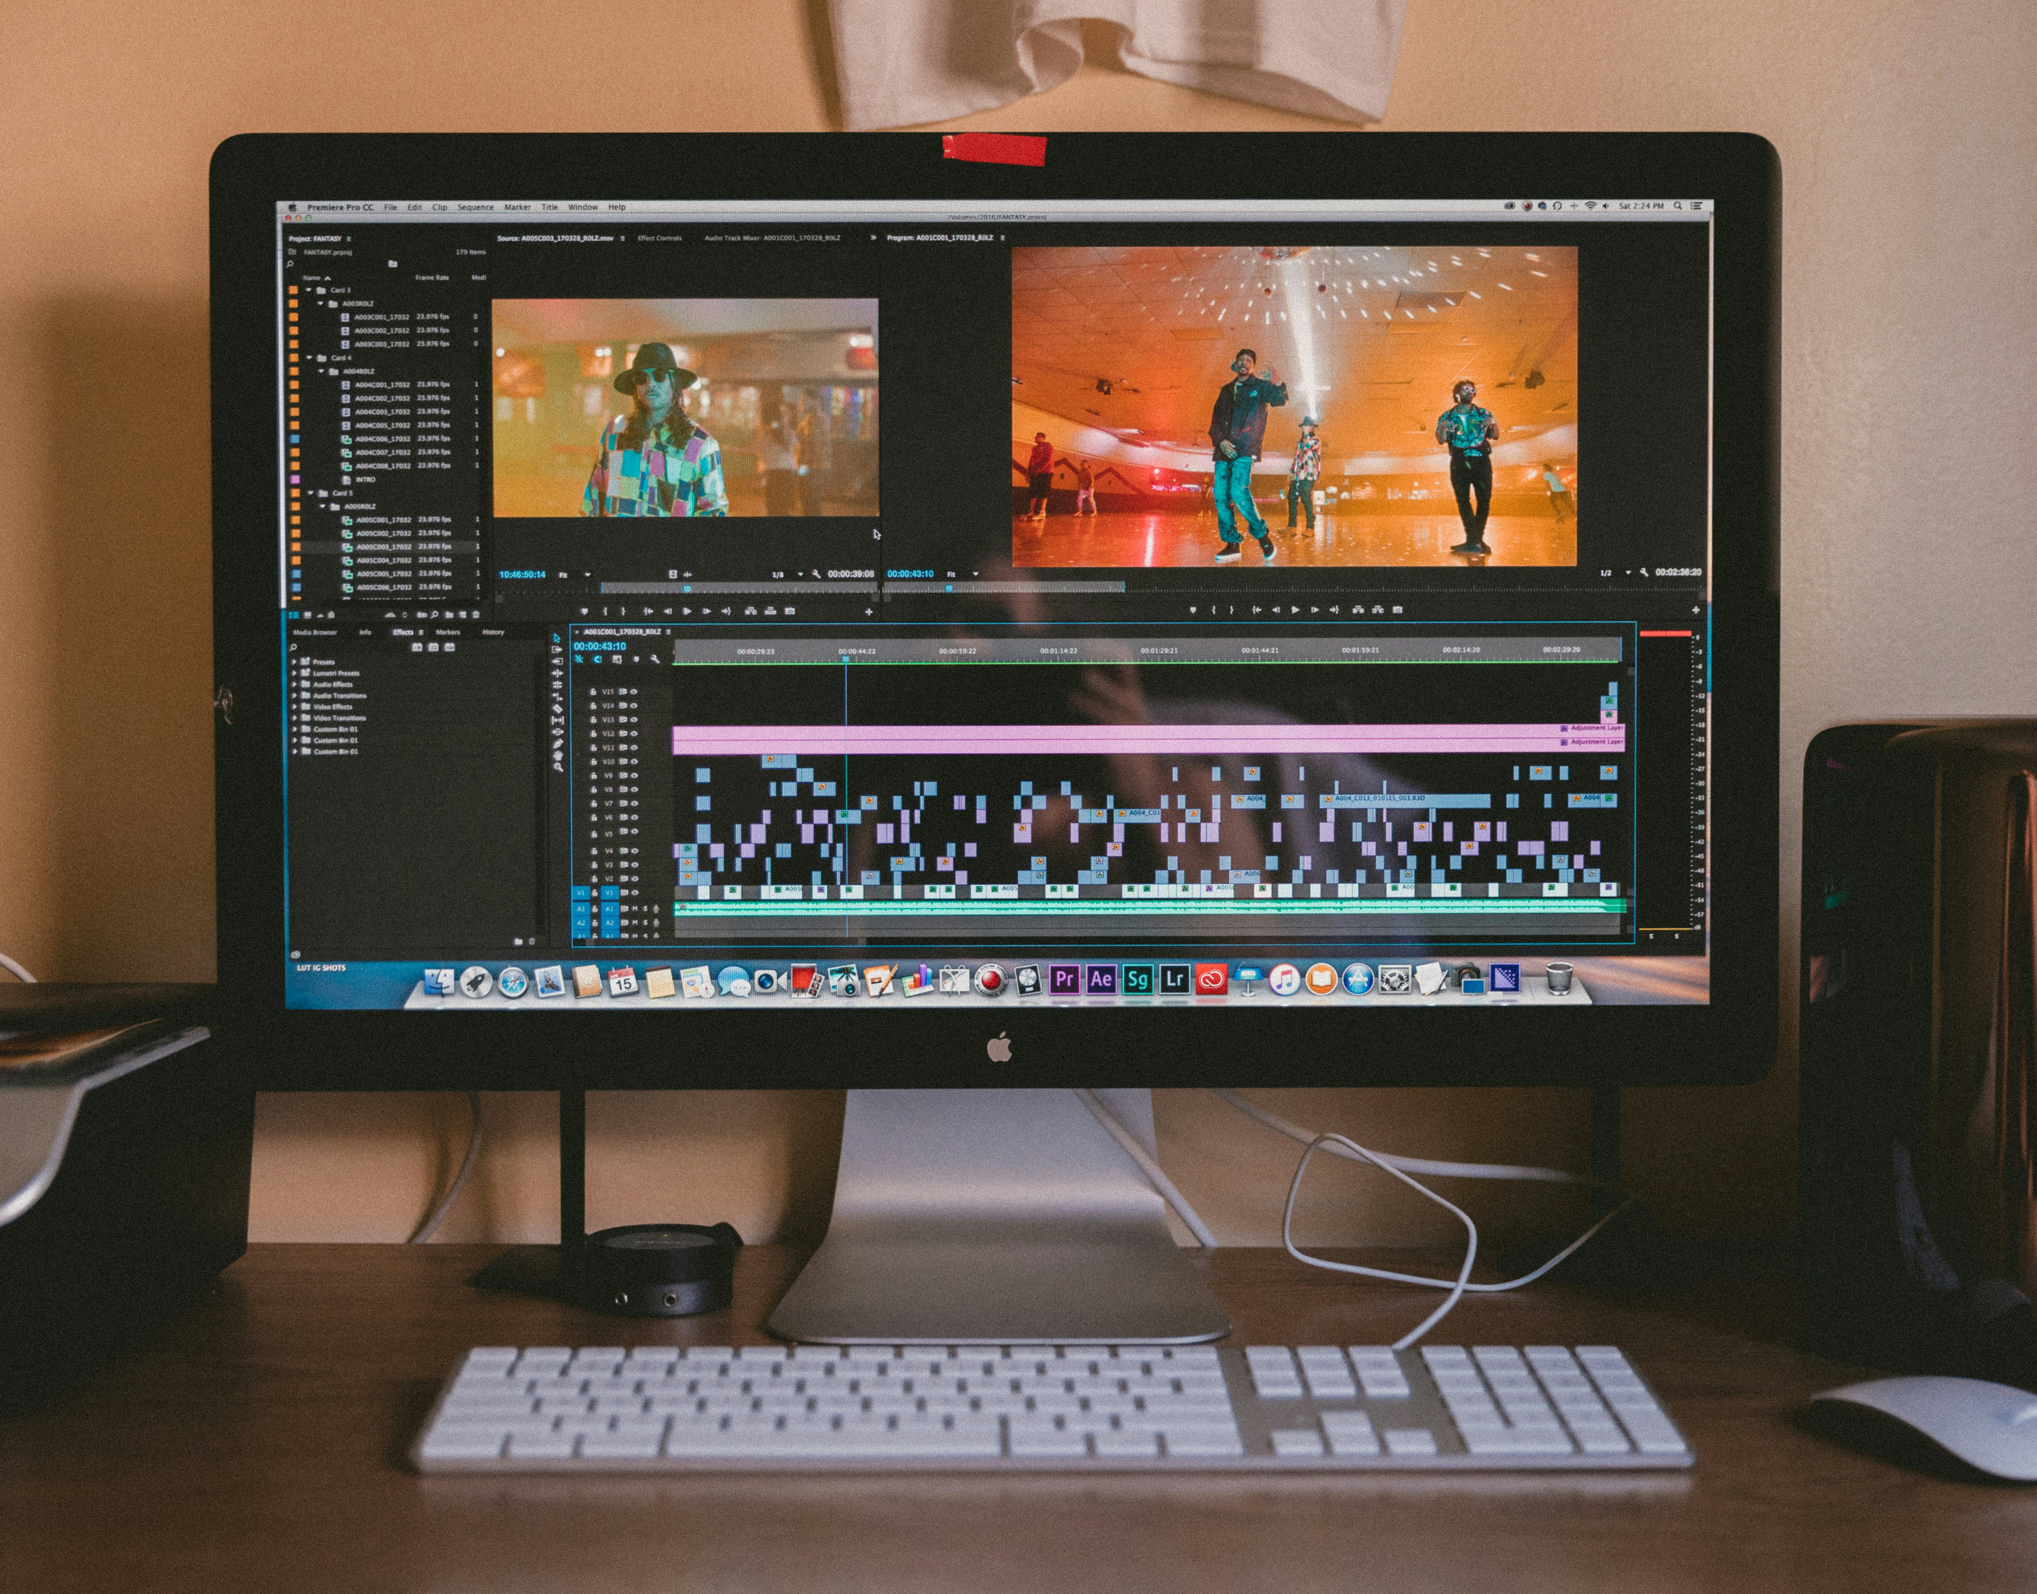This screenshot has width=2037, height=1594.
Task: Switch to the History tab
Action: coord(494,632)
